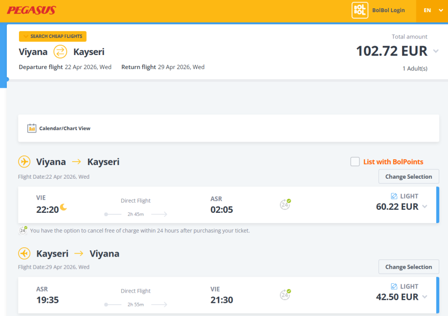This screenshot has height=316, width=448.
Task: Click the Calendar/Chart View icon
Action: pyautogui.click(x=32, y=129)
